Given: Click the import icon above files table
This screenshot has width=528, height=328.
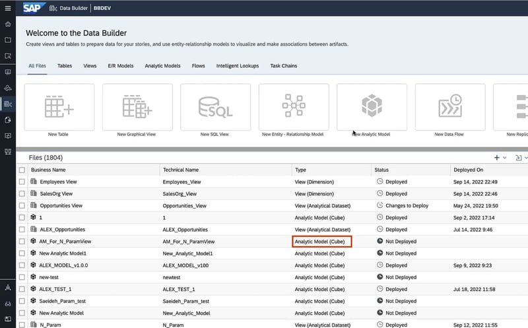Looking at the screenshot, I should coord(519,158).
